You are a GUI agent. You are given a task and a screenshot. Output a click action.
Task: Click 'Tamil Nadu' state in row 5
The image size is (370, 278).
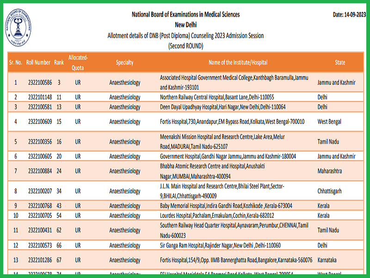328,142
